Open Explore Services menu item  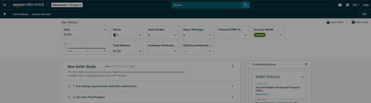click(41, 14)
